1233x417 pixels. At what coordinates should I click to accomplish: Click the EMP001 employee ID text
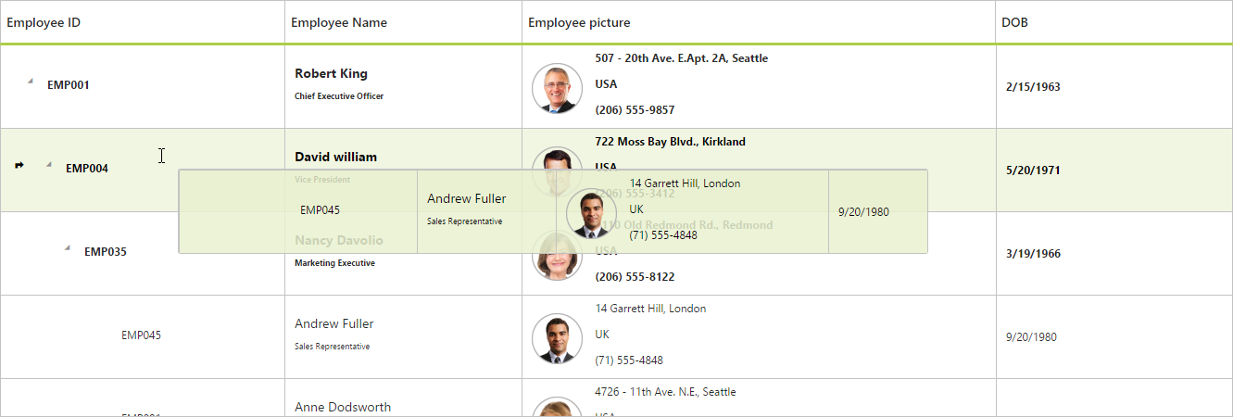pyautogui.click(x=69, y=85)
